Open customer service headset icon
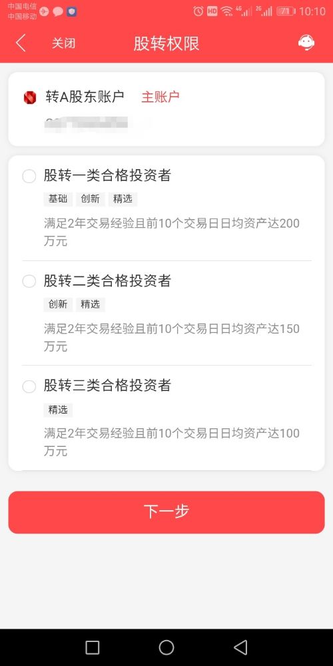Image resolution: width=333 pixels, height=666 pixels. point(306,43)
